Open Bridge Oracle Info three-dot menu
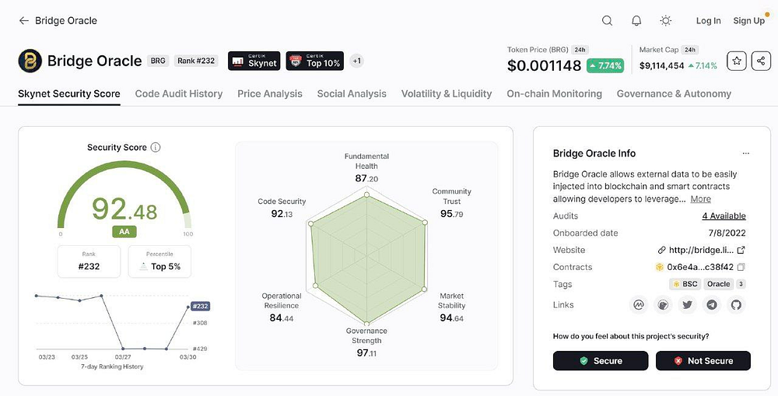Viewport: 778px width, 396px height. 746,154
